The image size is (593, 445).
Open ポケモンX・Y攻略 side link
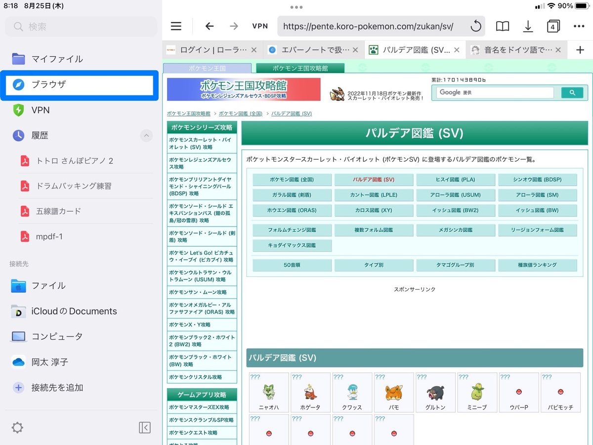click(202, 325)
